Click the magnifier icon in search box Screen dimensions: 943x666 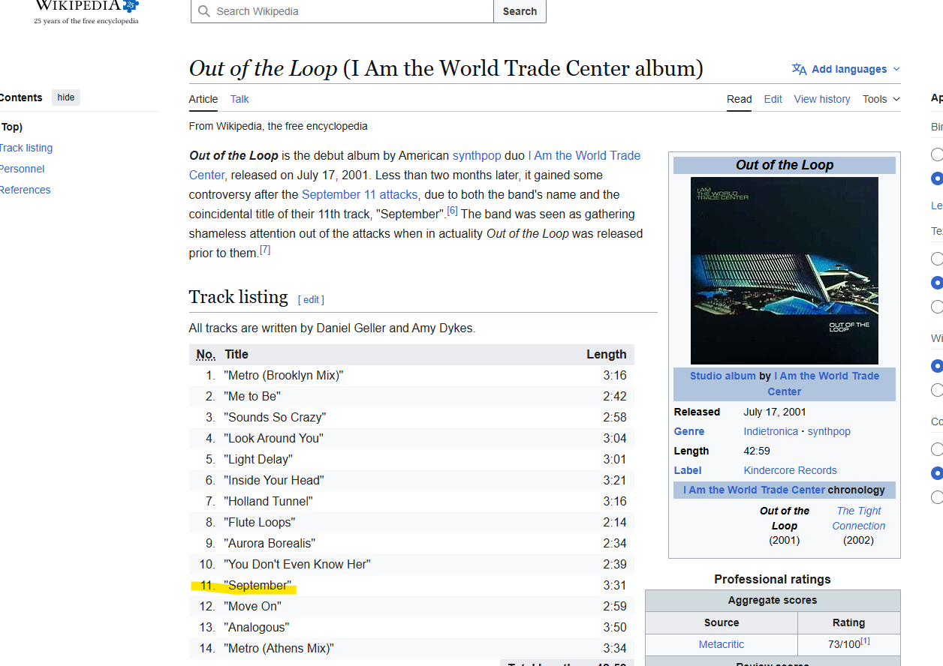[203, 11]
